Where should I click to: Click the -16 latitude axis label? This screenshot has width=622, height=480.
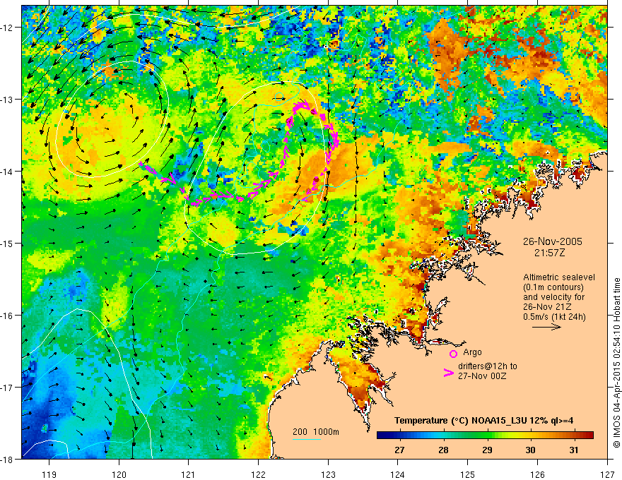tap(8, 316)
